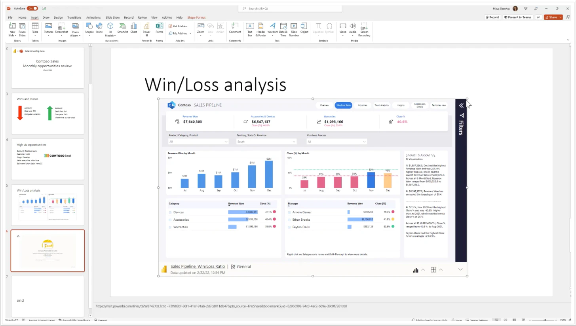Open the Product Category, Product dropdown

pos(198,142)
